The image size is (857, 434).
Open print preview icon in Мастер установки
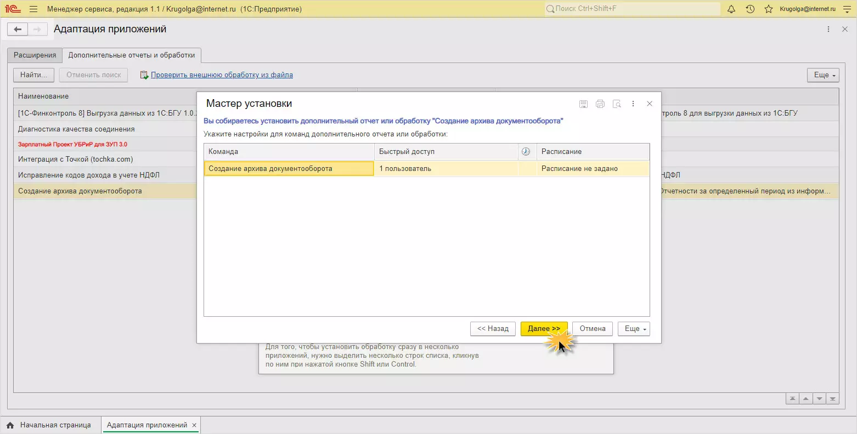tap(617, 104)
